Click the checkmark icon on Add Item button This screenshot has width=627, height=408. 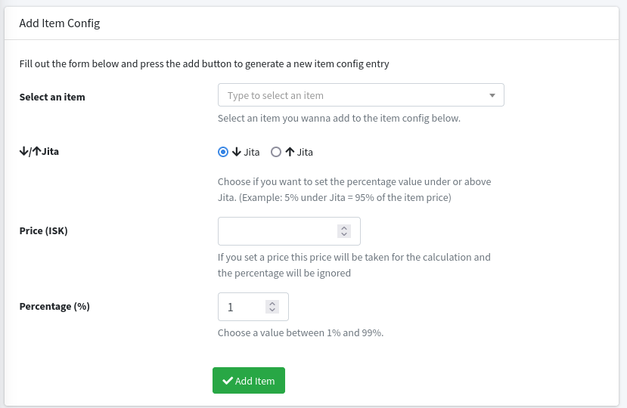227,381
